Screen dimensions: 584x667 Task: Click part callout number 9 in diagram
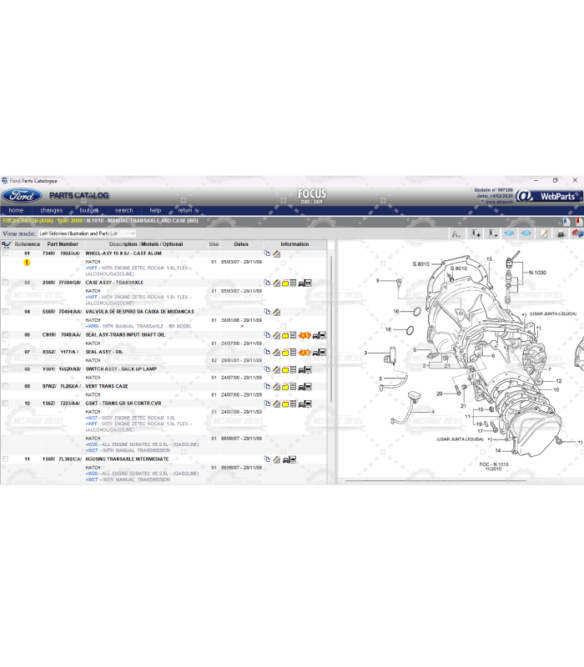pos(377,280)
